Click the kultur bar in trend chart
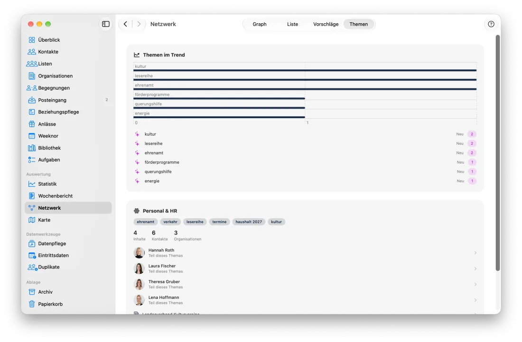Screen dimensions: 522x342 pos(305,70)
